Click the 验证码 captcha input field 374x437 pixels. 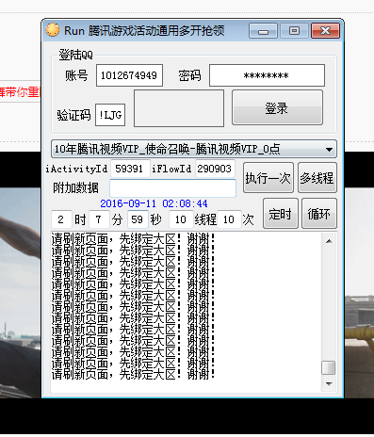click(x=110, y=115)
